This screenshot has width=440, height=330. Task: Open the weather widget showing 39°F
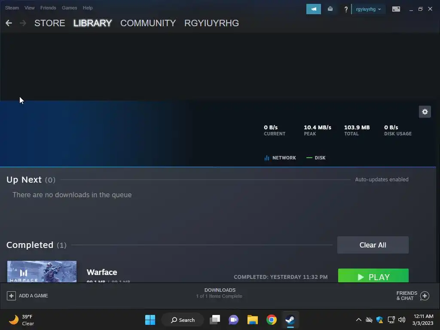point(21,320)
